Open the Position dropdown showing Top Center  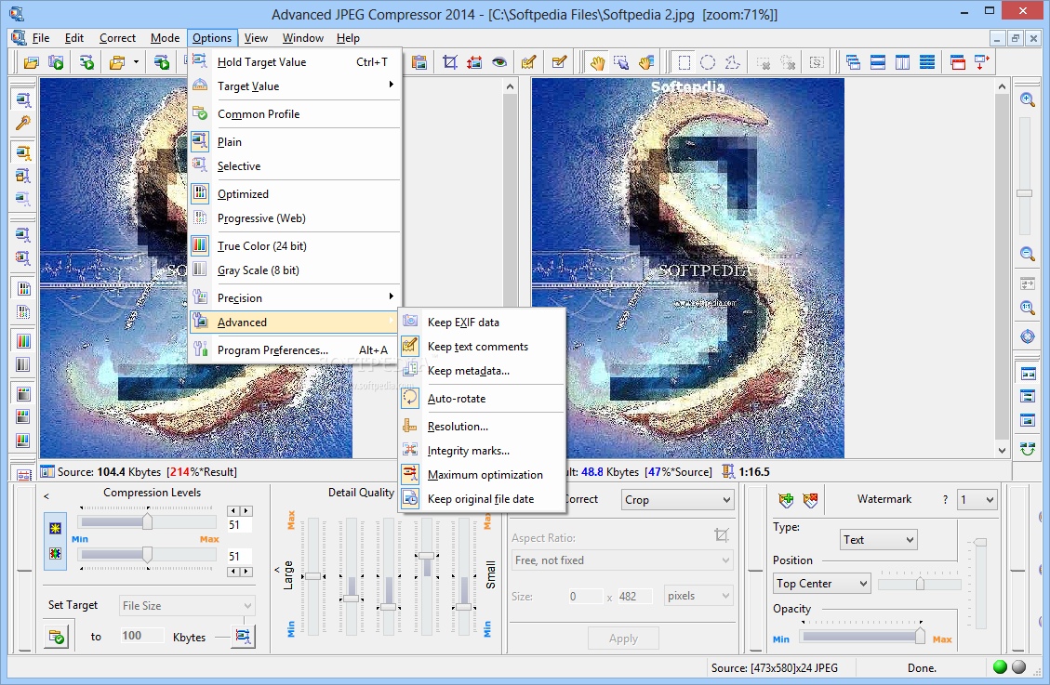(x=821, y=584)
